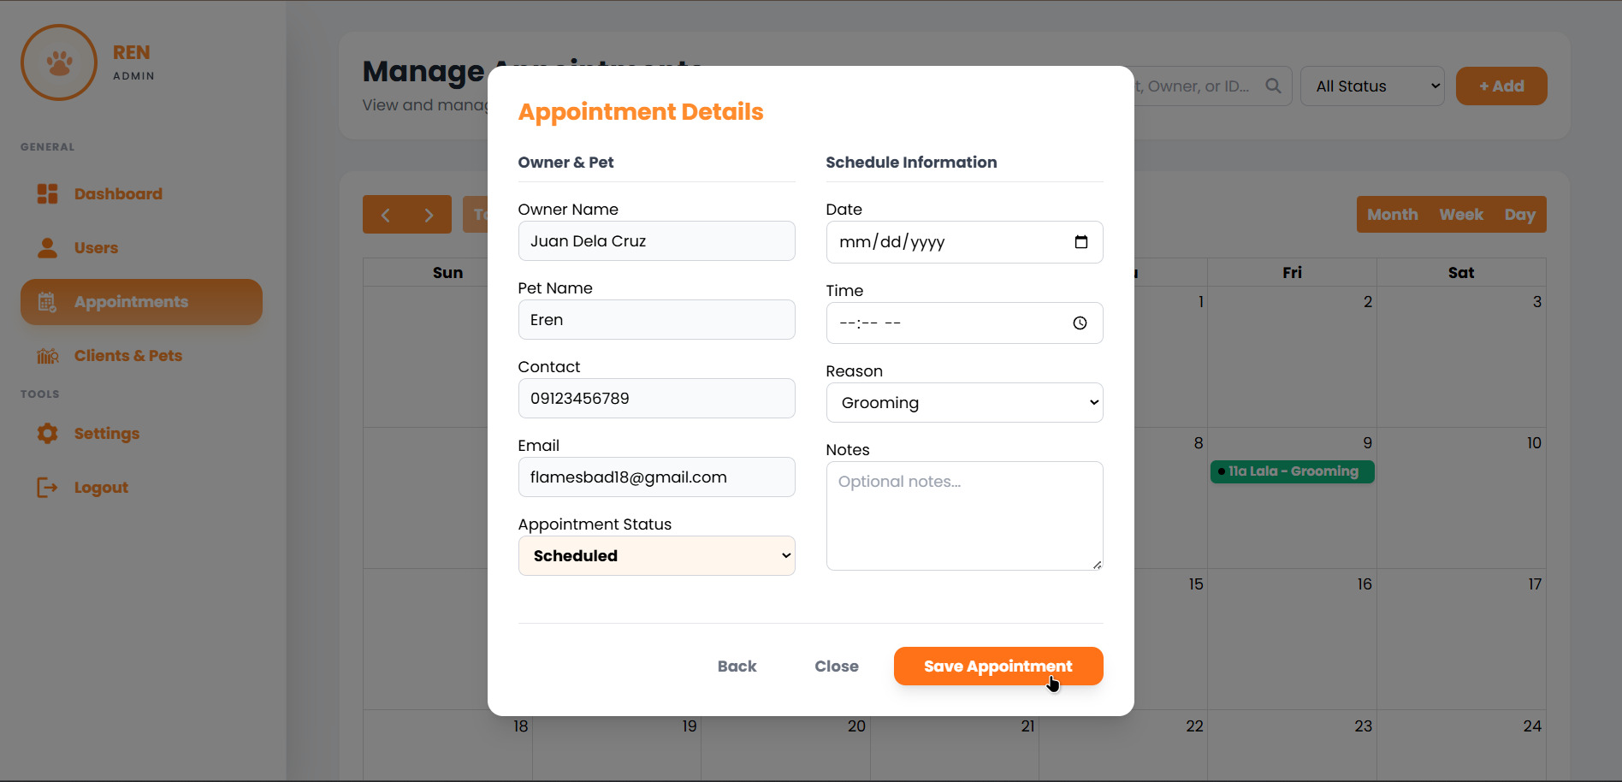Click the Settings gear icon
The image size is (1622, 782).
(48, 434)
